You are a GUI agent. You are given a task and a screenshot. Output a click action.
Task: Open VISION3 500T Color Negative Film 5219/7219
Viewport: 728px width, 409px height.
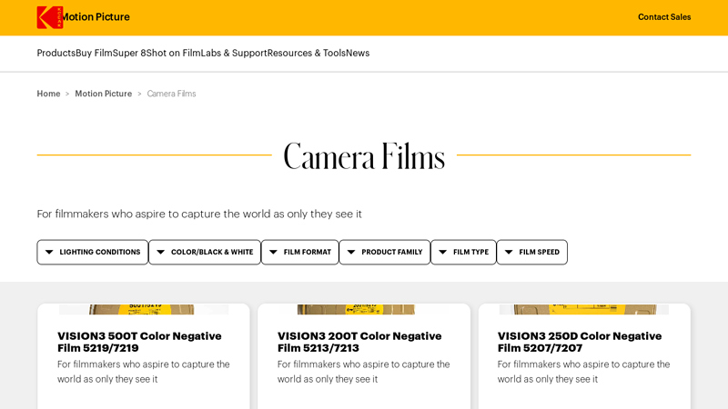(139, 343)
